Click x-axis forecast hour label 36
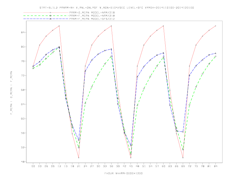The width and height of the screenshot is (235, 181). pos(111,166)
